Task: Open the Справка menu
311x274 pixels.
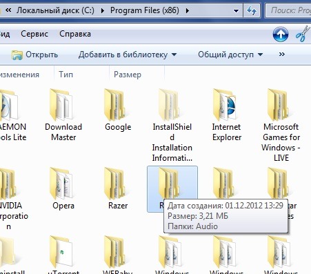Action: (75, 34)
